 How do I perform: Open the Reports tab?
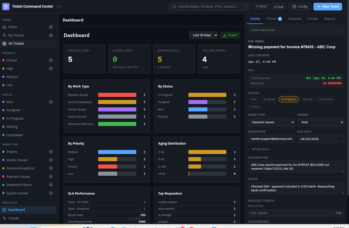[330, 19]
